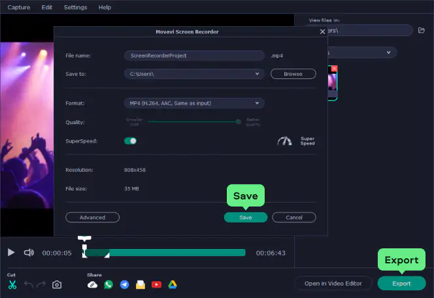This screenshot has width=434, height=298.
Task: Open the Help menu
Action: 105,7
